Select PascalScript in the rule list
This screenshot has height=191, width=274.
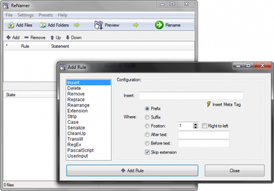[x=89, y=150]
